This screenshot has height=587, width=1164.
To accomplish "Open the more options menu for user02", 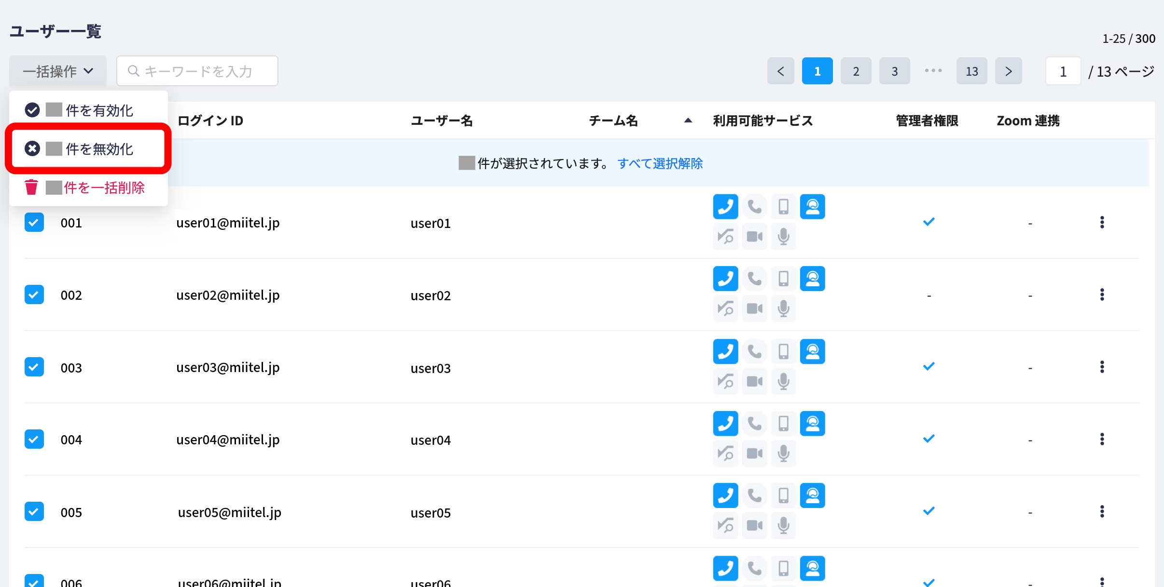I will 1102,294.
